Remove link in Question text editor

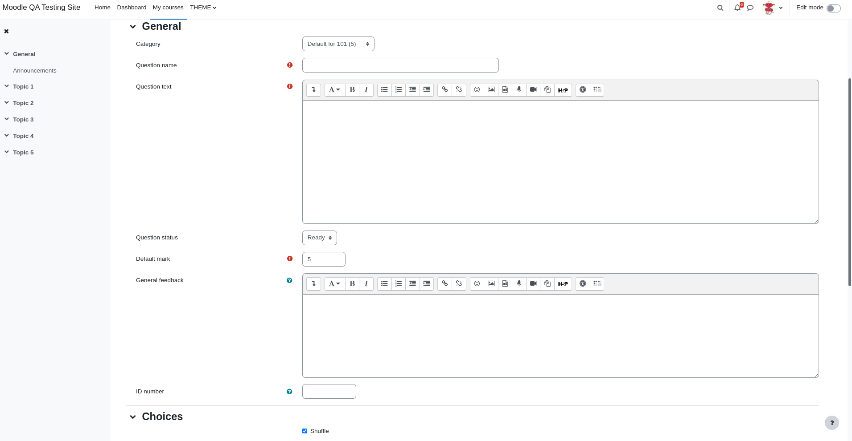459,90
